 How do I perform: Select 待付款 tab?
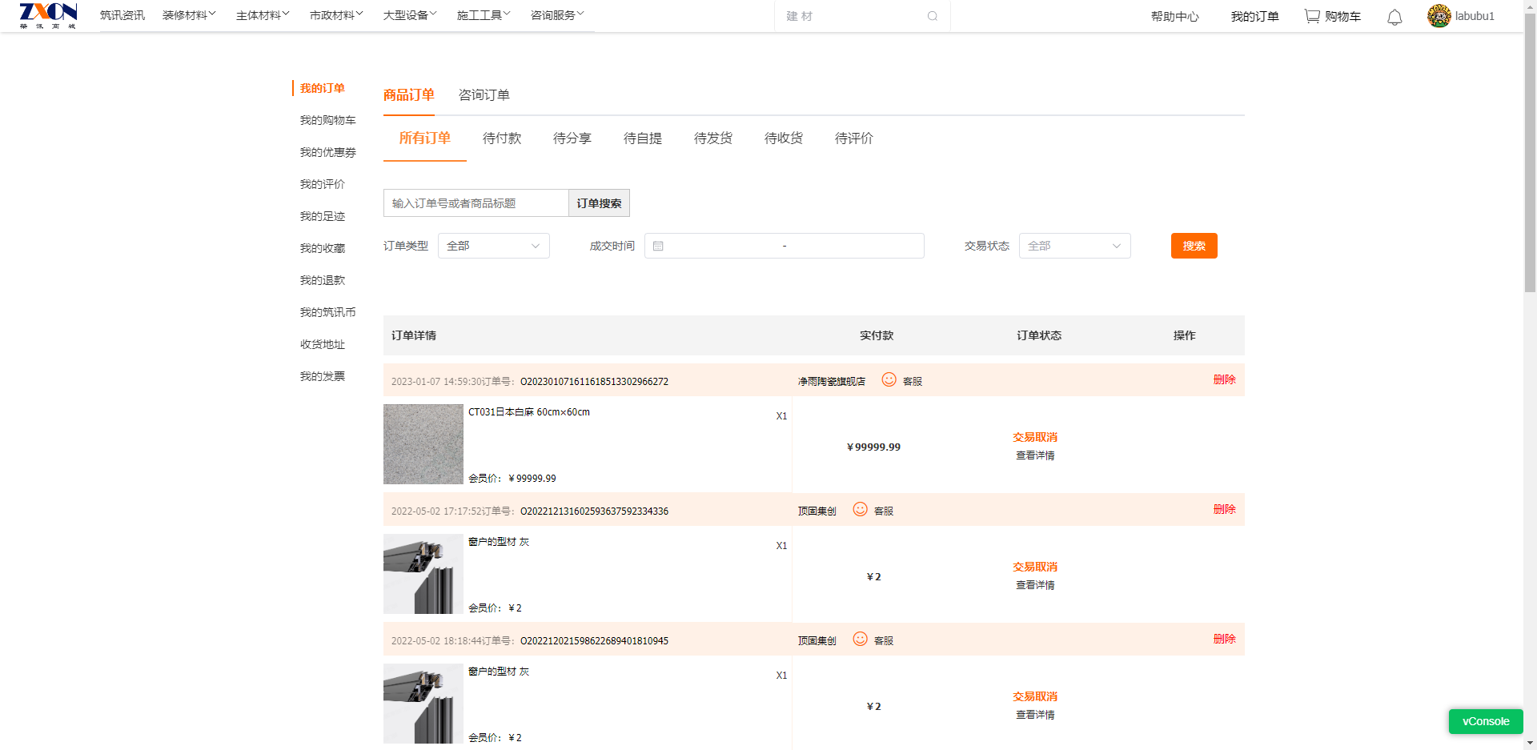[x=502, y=138]
